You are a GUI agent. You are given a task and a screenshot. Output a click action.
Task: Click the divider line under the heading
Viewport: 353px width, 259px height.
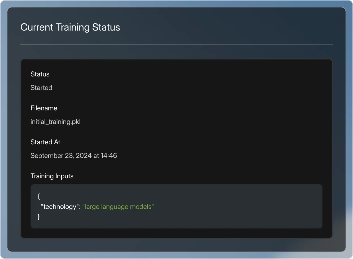[x=176, y=45]
